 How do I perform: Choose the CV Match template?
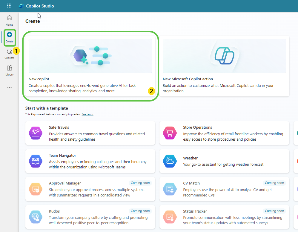point(224,189)
